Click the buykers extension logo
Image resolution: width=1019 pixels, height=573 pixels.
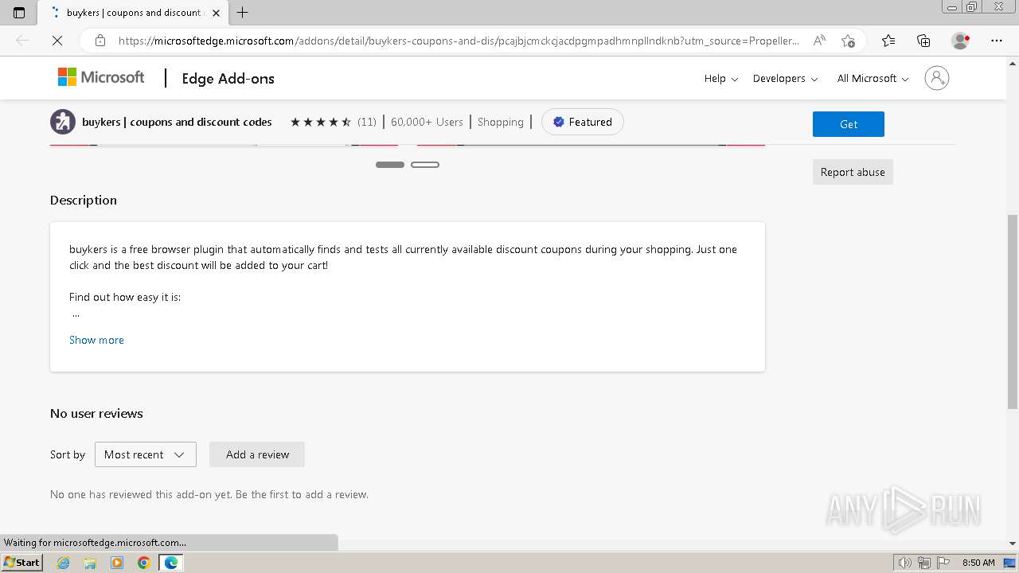(x=63, y=122)
